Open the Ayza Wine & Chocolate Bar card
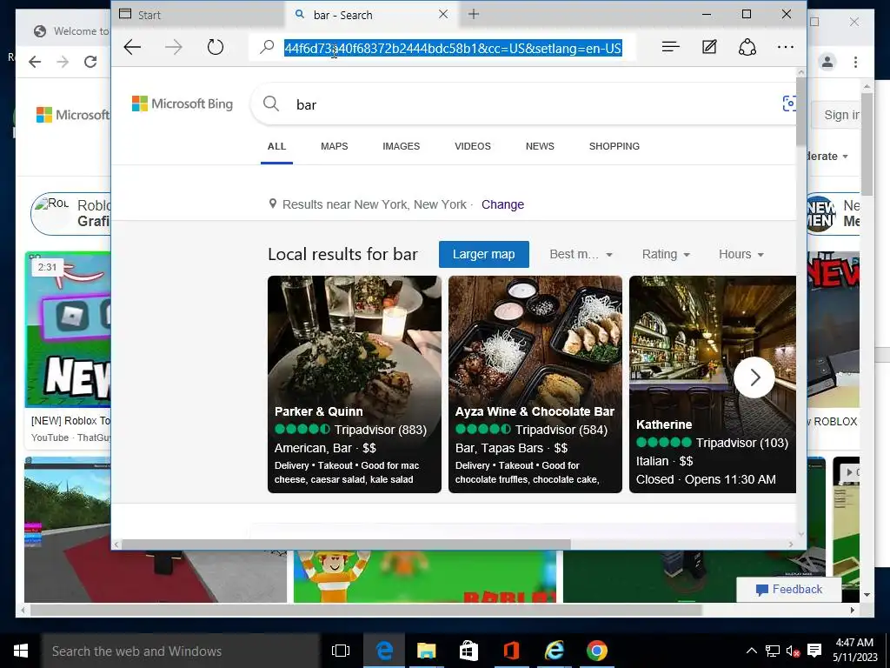 click(535, 384)
